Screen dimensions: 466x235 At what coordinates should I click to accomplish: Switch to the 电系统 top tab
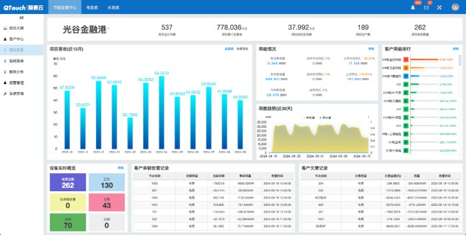point(91,7)
